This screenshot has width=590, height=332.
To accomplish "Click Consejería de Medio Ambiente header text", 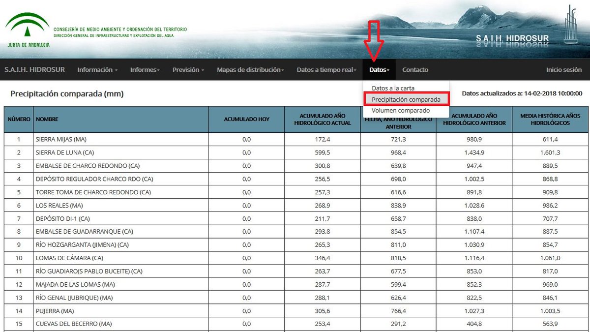I will [x=120, y=30].
